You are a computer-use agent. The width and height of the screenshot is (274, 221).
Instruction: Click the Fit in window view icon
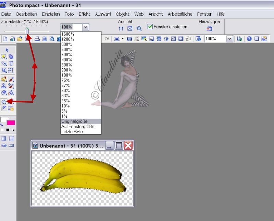(130, 28)
